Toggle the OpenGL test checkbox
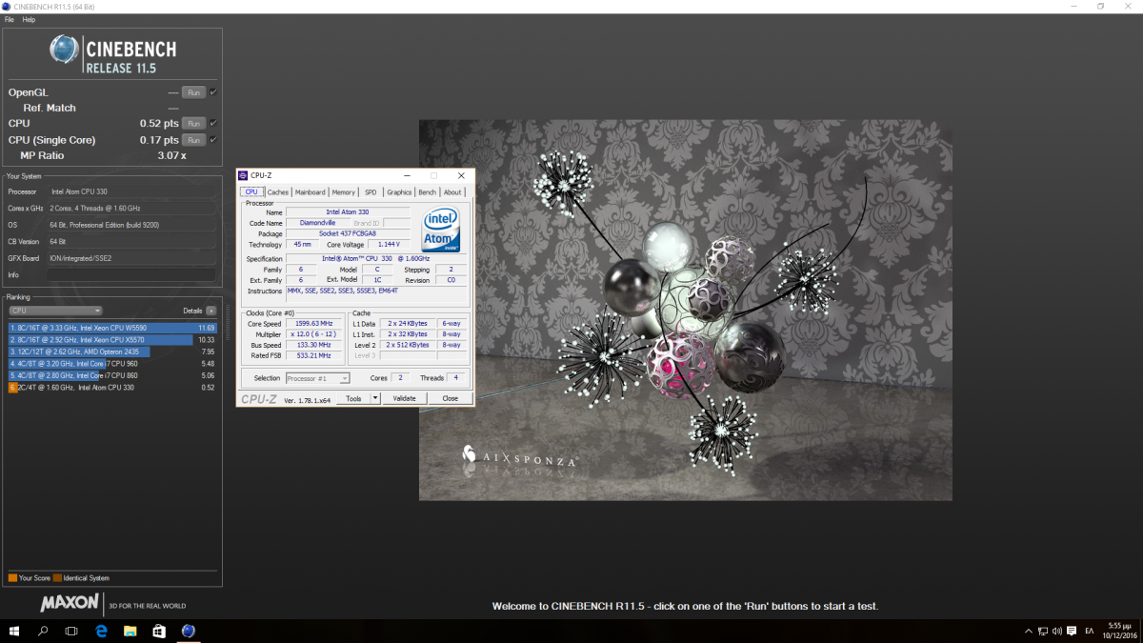Screen dimensions: 1143x643 tap(213, 92)
